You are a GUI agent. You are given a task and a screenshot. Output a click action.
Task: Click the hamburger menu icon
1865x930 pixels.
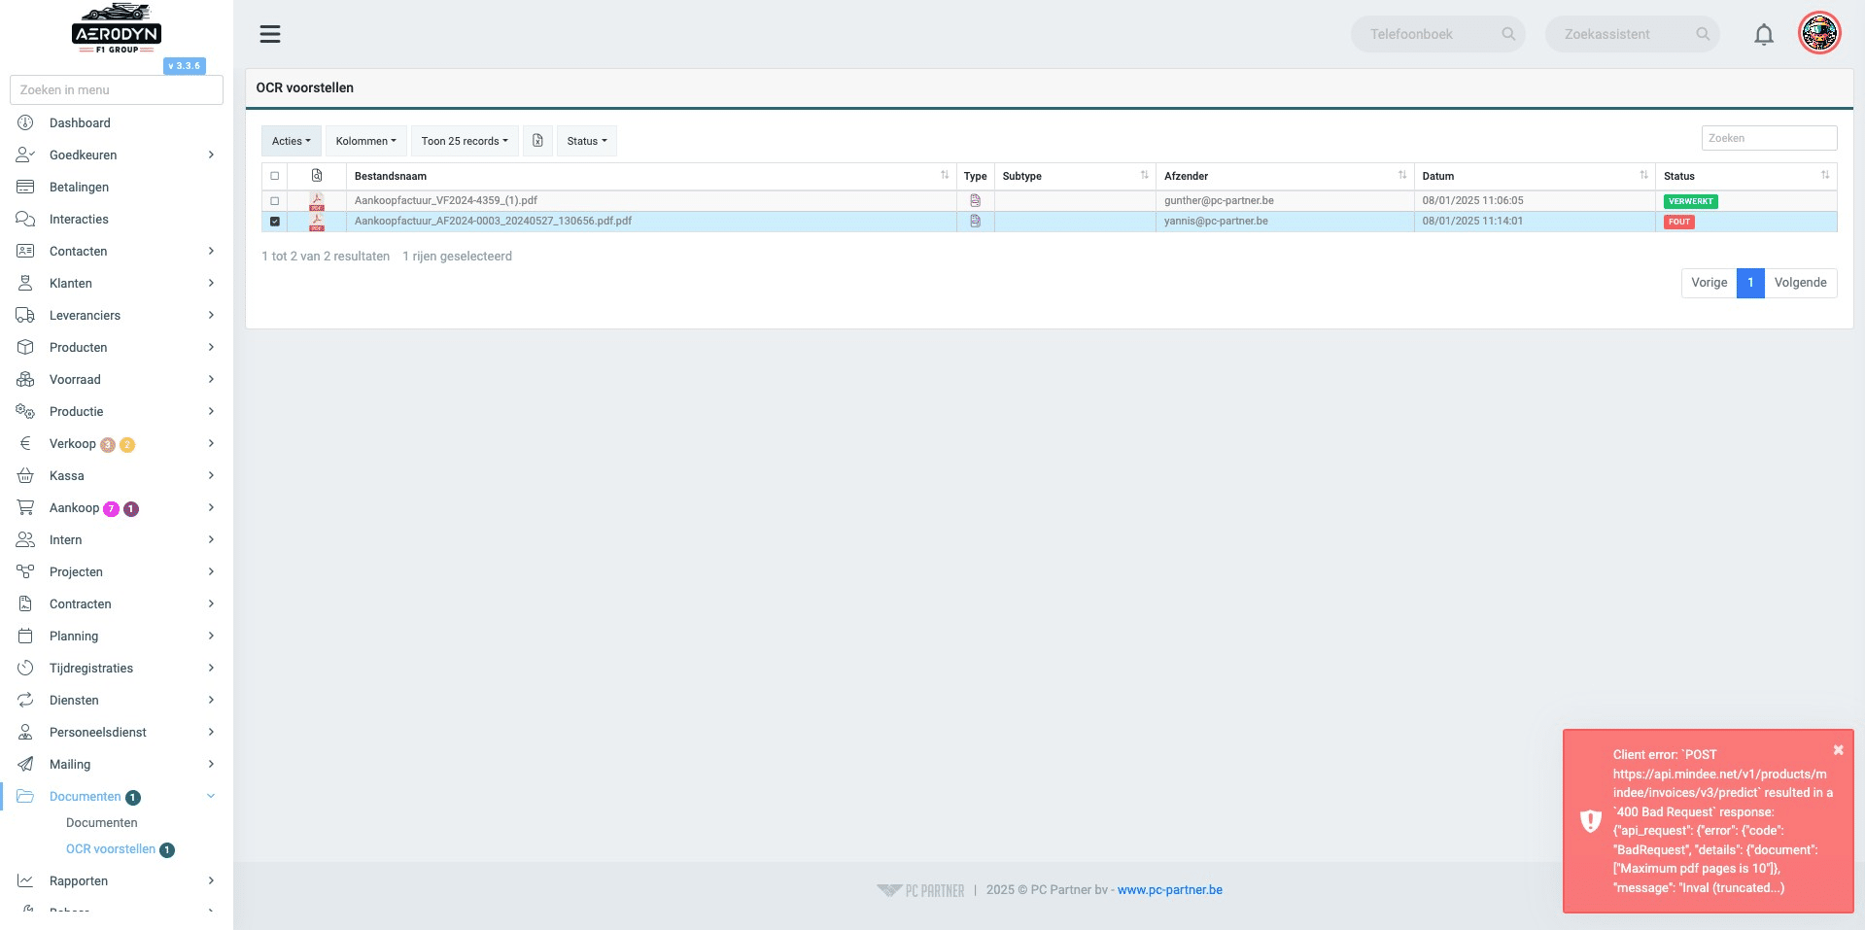coord(270,34)
